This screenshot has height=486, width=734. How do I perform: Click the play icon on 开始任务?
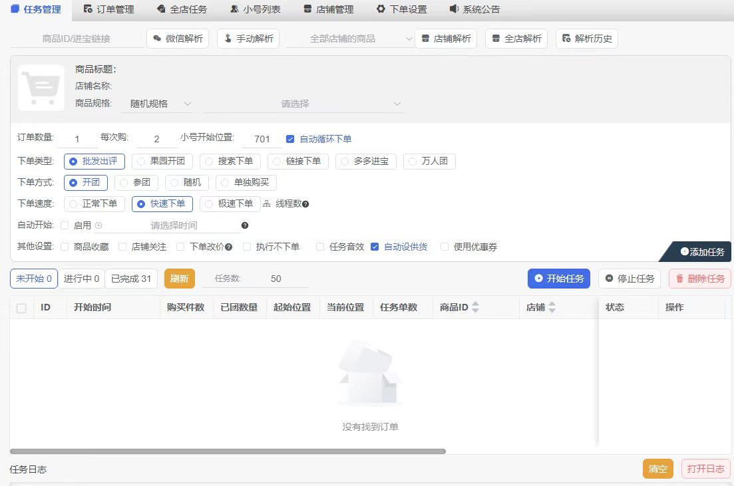[539, 279]
